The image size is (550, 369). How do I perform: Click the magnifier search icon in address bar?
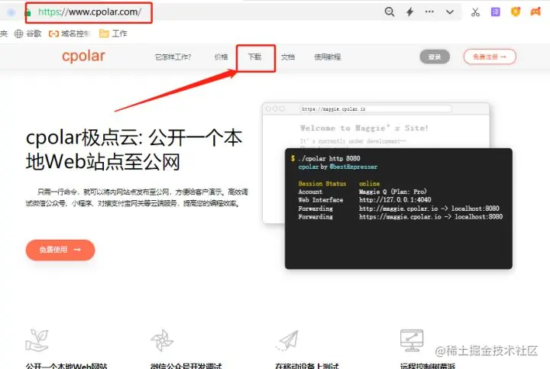[390, 12]
